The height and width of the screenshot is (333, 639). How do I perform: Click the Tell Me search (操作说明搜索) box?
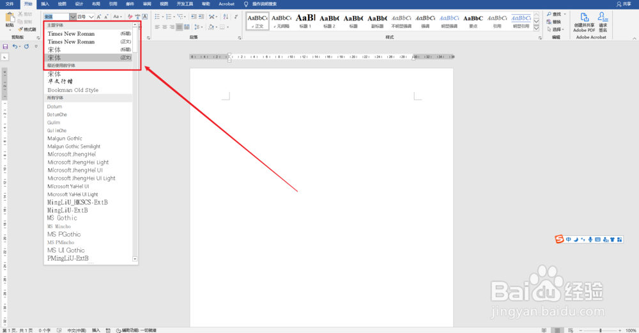coord(261,4)
